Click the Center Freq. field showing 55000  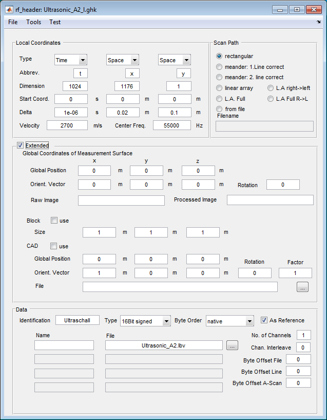(172, 125)
